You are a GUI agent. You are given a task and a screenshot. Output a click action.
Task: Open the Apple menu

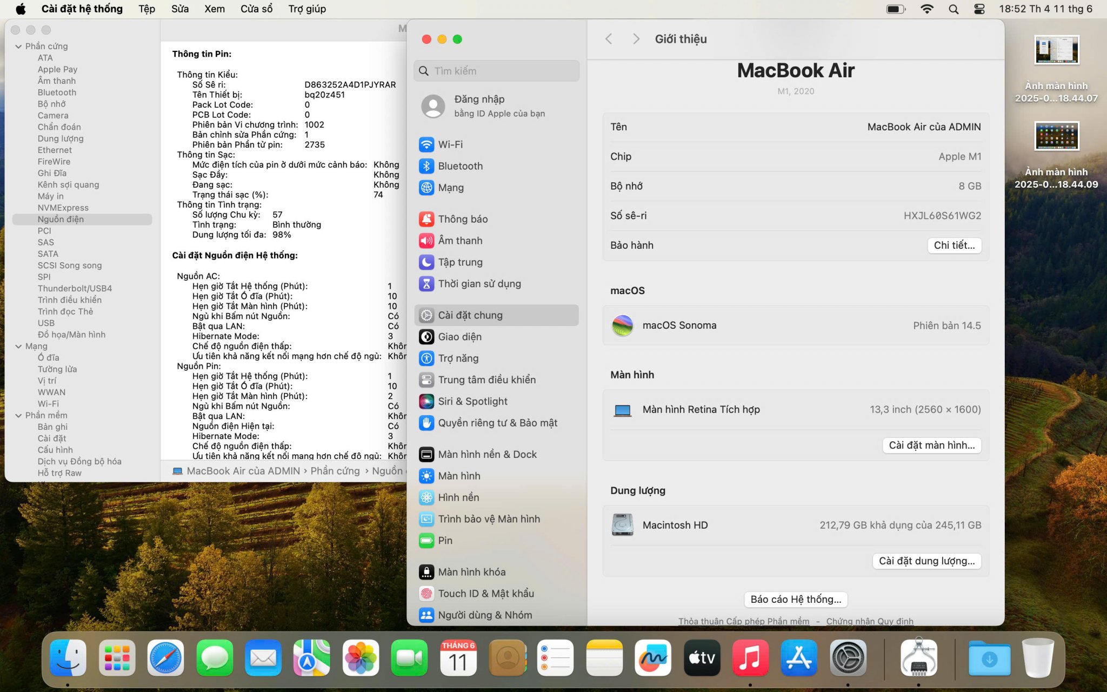(21, 9)
